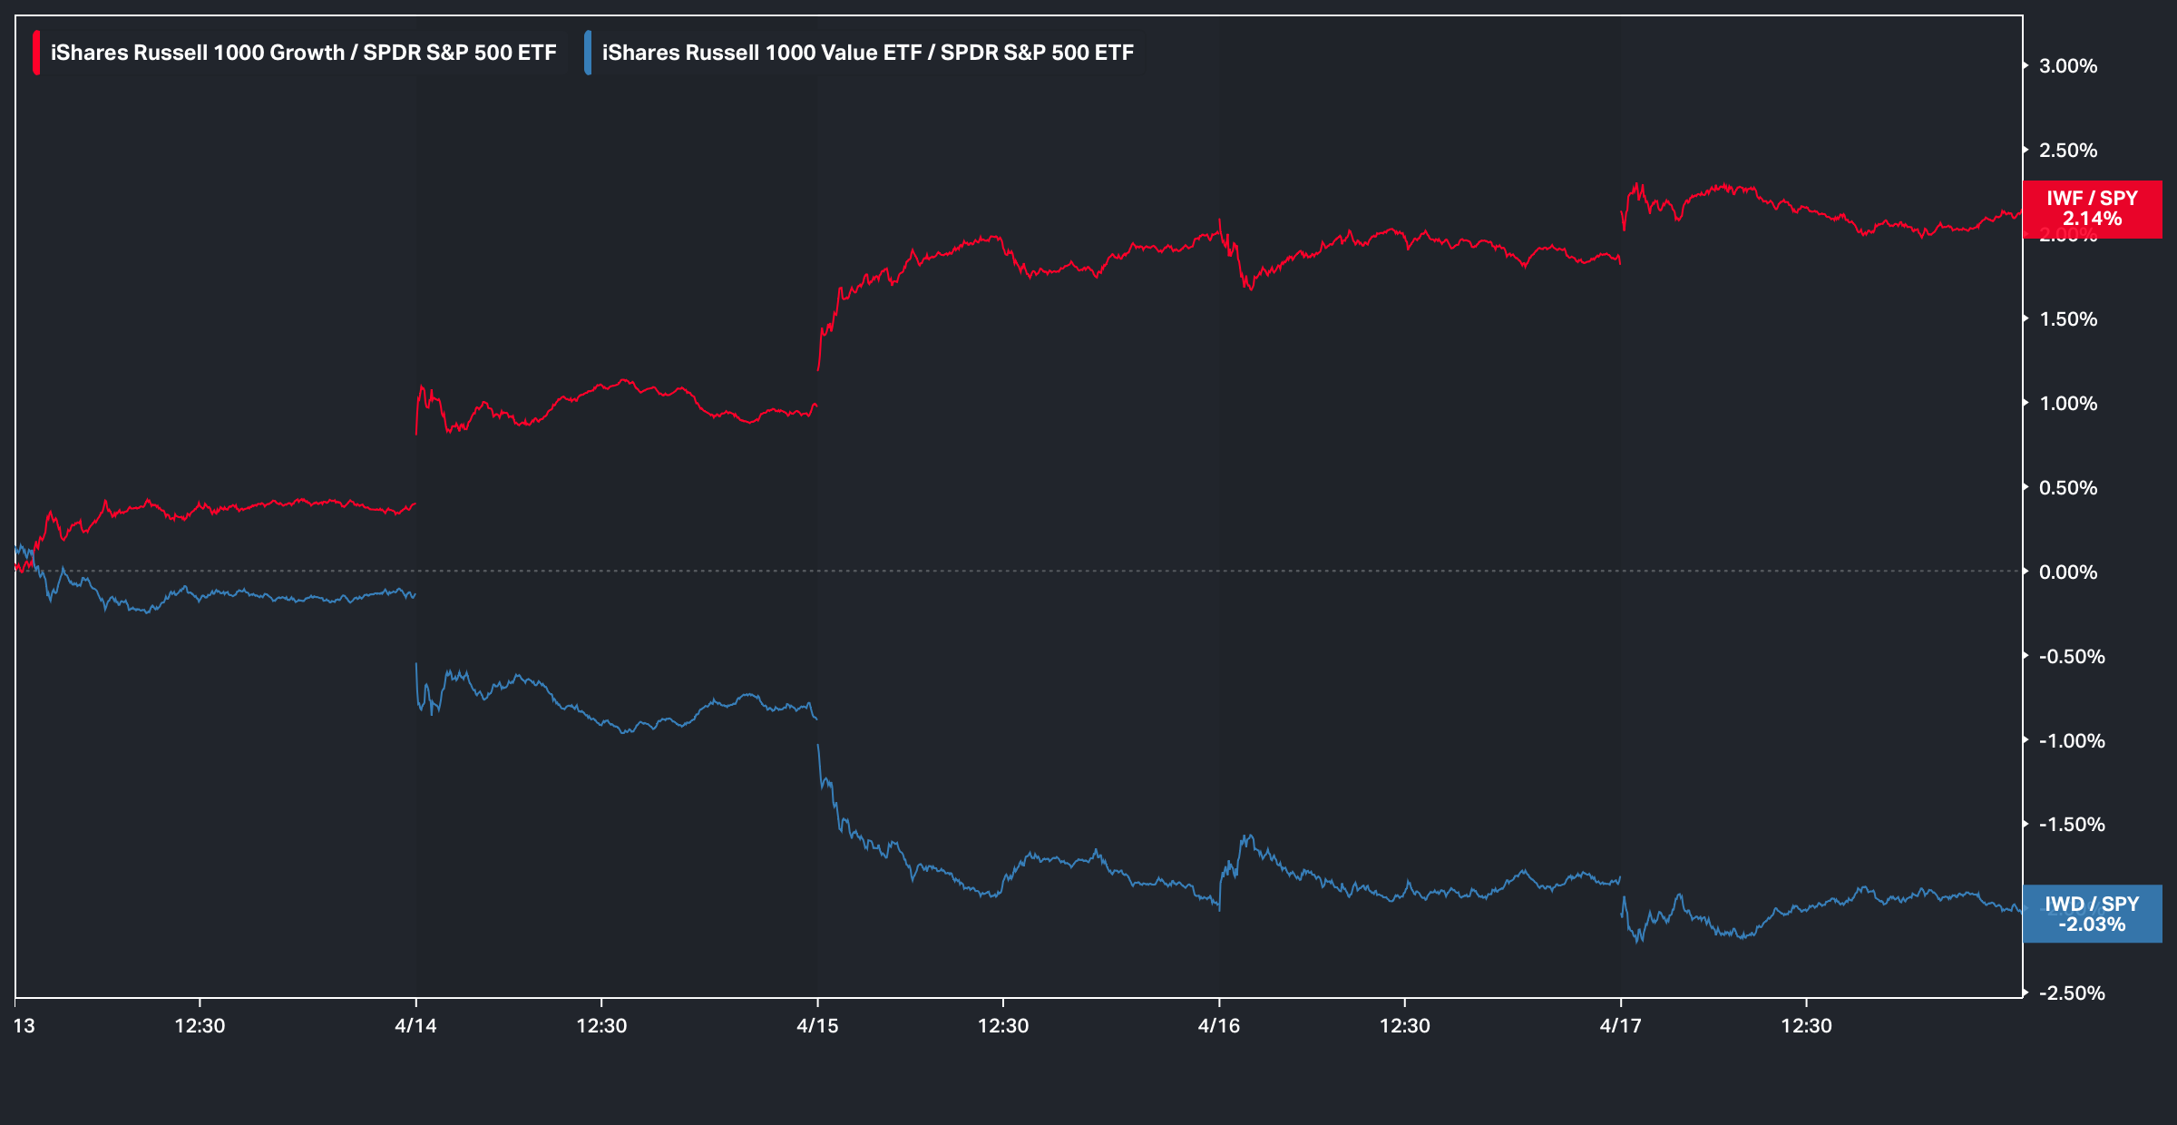The height and width of the screenshot is (1125, 2177).
Task: Select the 4/16 date marker on the time axis
Action: [1219, 1026]
